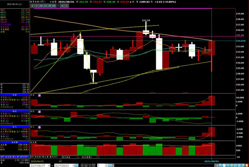Viewport: 249px width, 167px height.
Task: Zoom out with the minus icon
Action: tap(228, 165)
